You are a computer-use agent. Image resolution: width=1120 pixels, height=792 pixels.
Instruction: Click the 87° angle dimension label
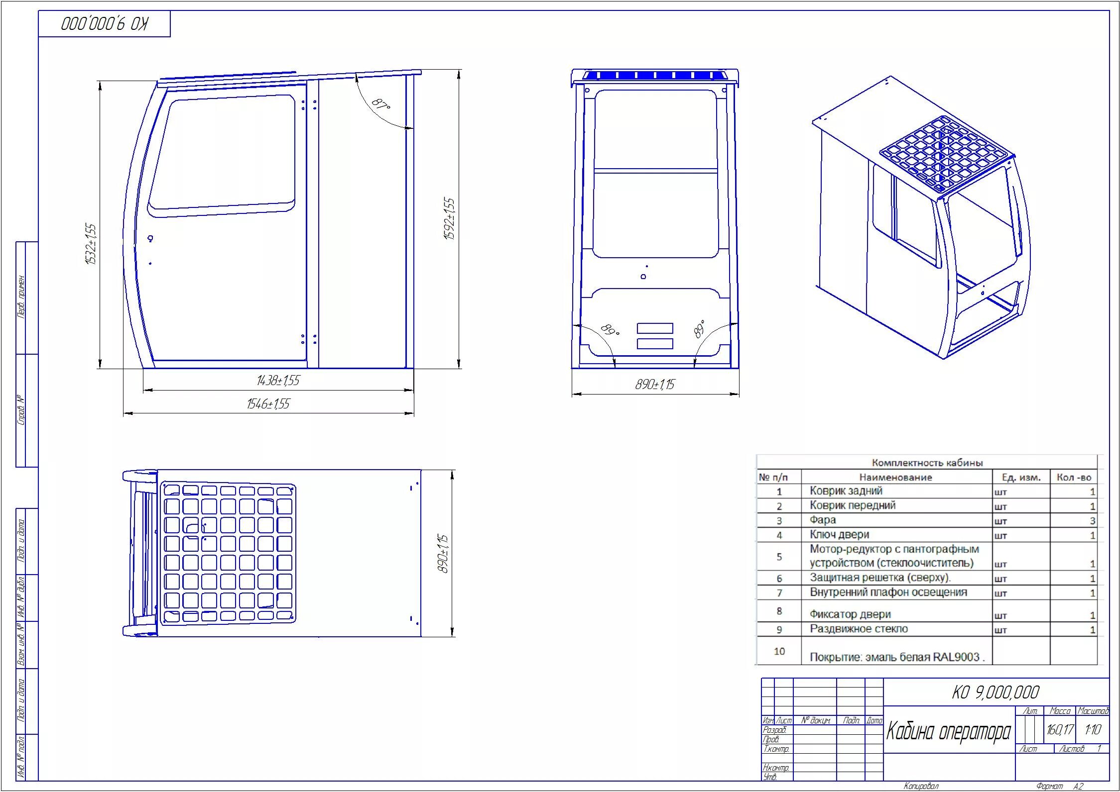(381, 105)
